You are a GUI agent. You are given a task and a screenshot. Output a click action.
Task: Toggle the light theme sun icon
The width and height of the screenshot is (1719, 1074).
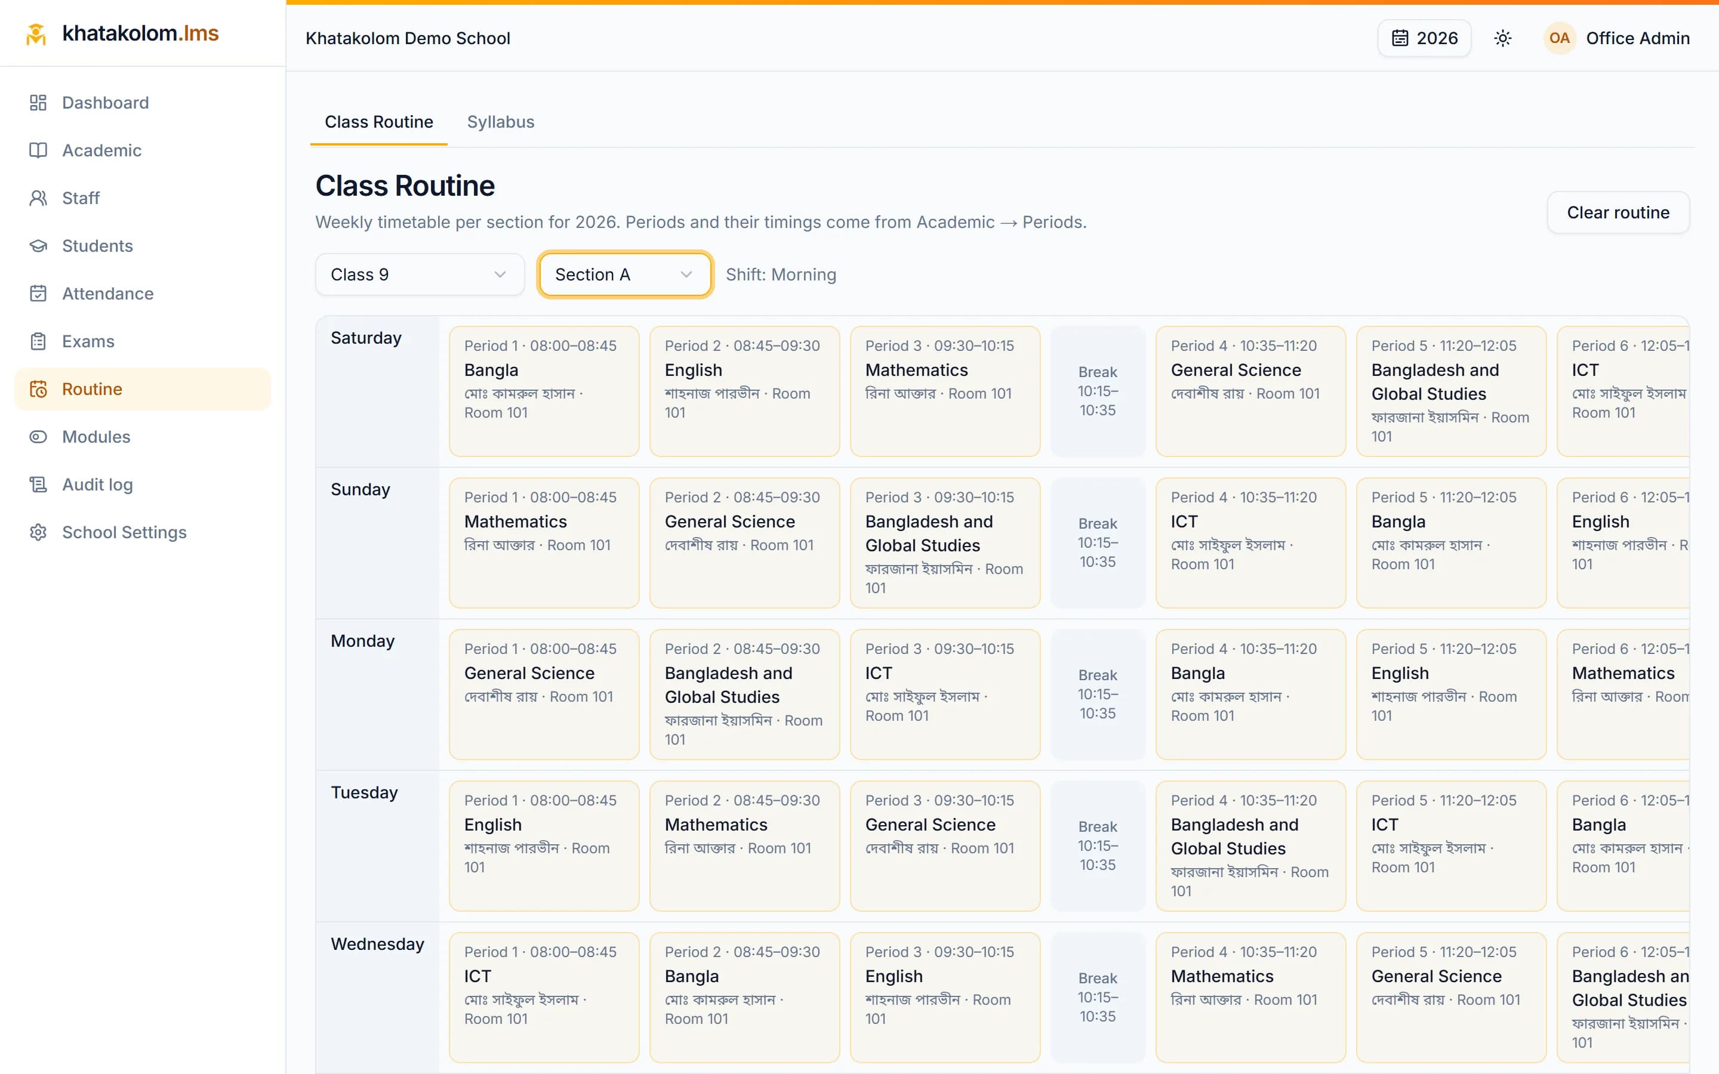pyautogui.click(x=1502, y=38)
